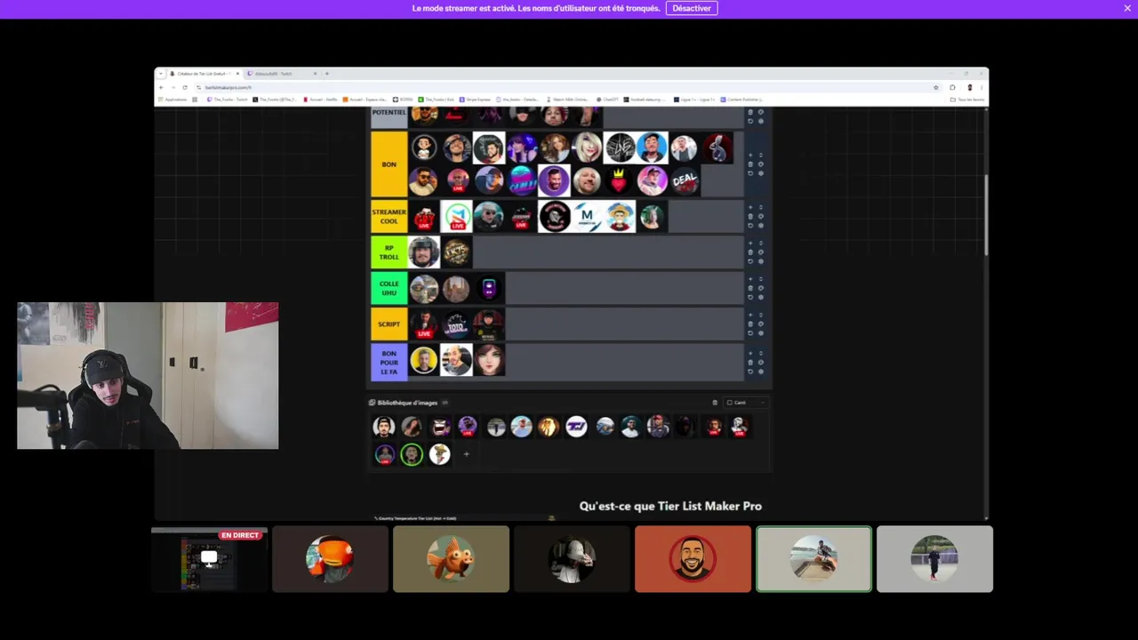Click the TW logo in image library

coord(576,428)
